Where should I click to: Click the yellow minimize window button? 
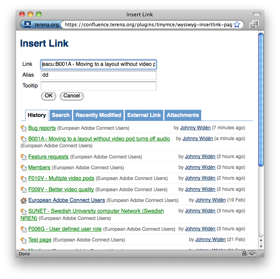(x=30, y=14)
